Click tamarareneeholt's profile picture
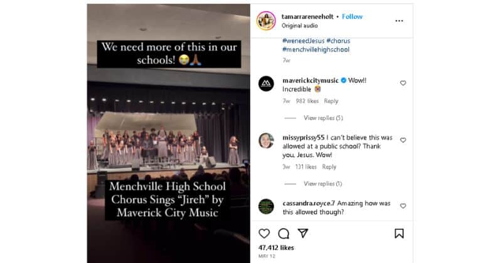 tap(266, 21)
